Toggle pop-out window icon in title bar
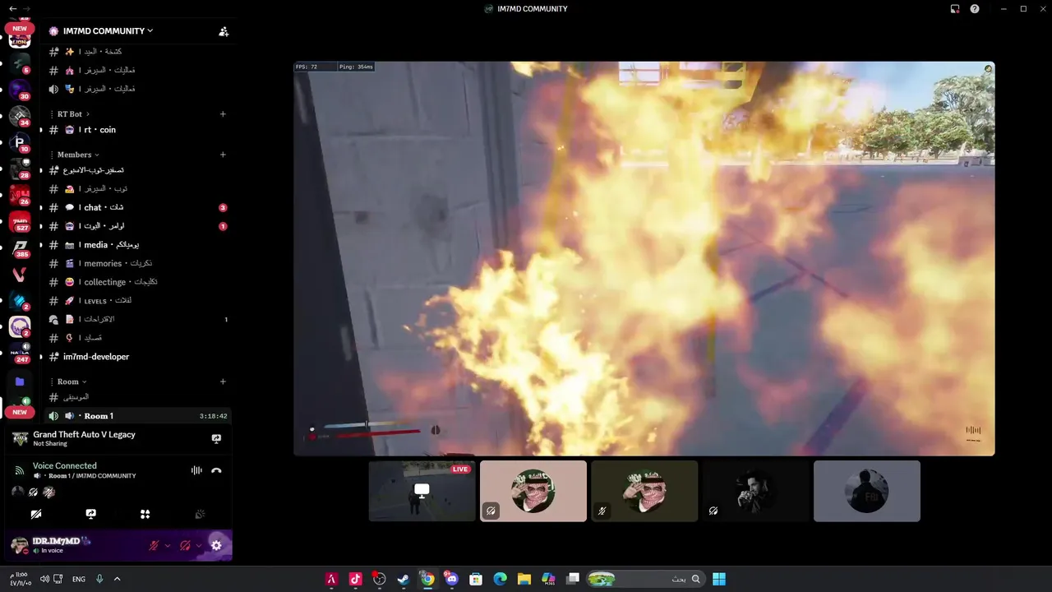The image size is (1052, 592). pos(955,9)
